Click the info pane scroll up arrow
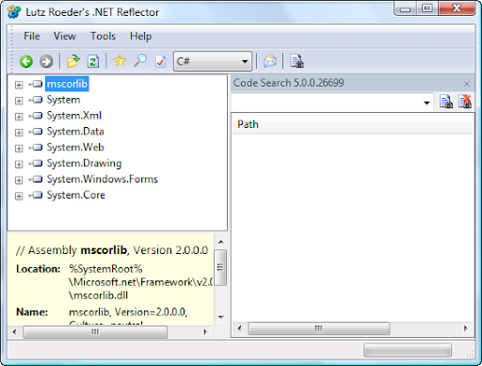This screenshot has height=366, width=482. coord(220,242)
